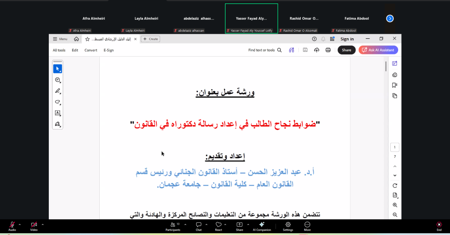
Task: Click the current page number box
Action: [395, 147]
